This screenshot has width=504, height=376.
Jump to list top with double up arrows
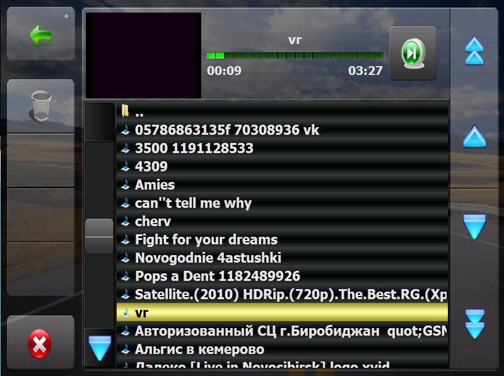[474, 50]
